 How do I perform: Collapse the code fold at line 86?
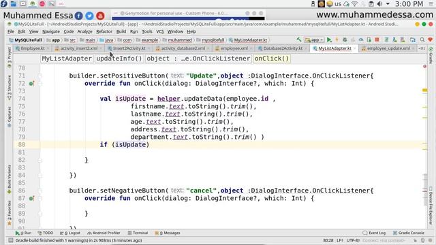click(40, 191)
